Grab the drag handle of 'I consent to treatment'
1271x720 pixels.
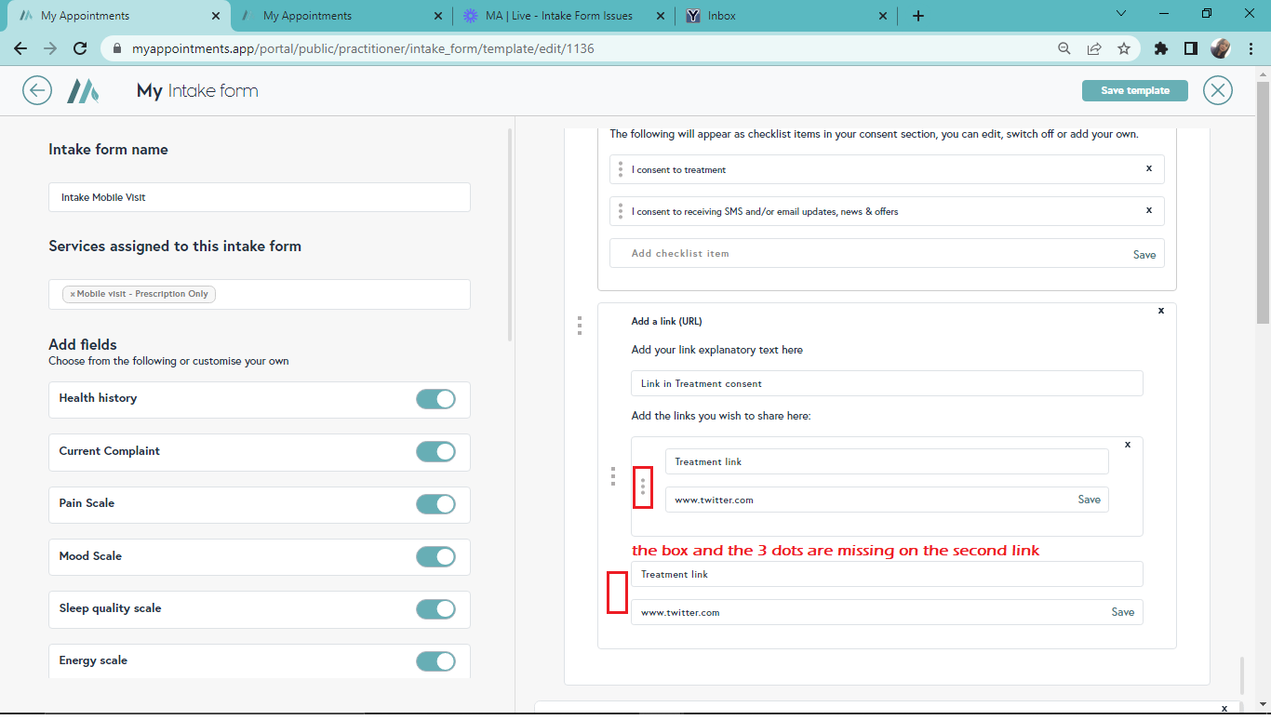621,169
